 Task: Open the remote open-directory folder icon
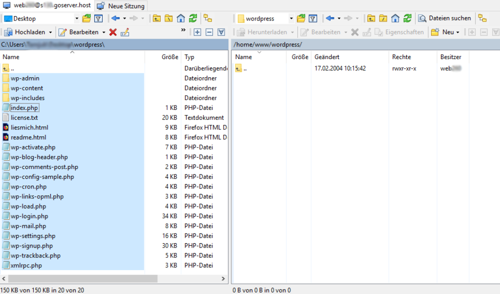[301, 19]
